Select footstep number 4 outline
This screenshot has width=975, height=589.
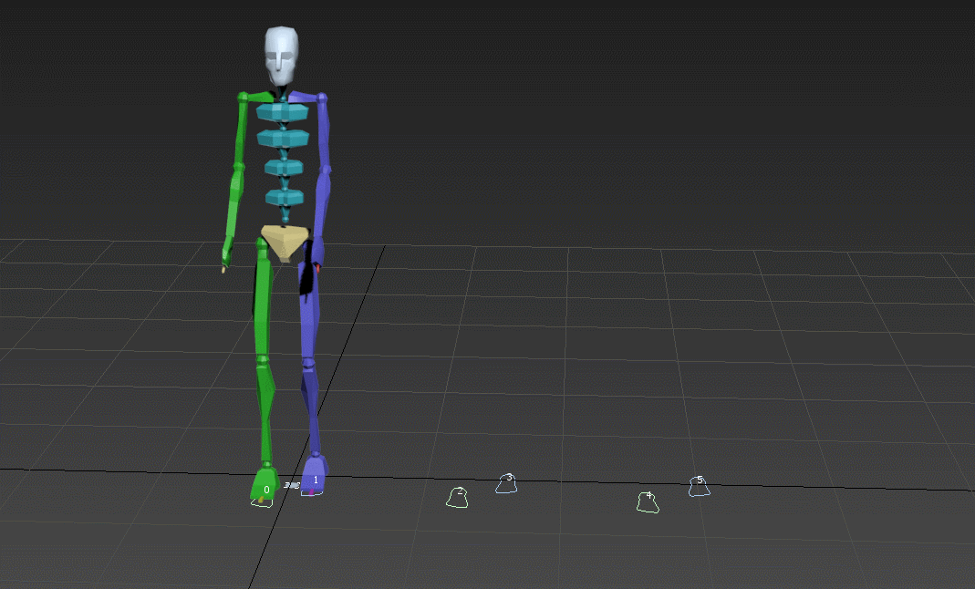tap(648, 502)
